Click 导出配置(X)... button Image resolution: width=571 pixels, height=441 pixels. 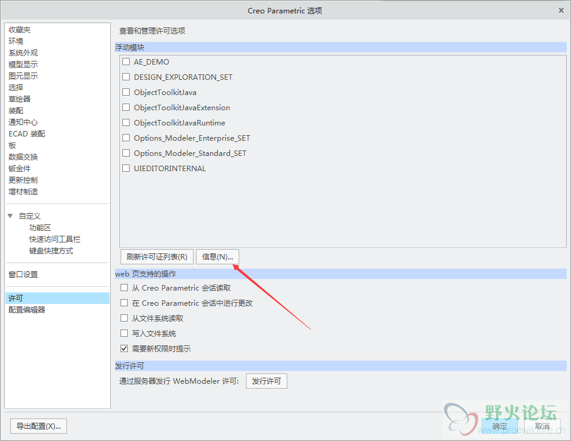[x=38, y=426]
